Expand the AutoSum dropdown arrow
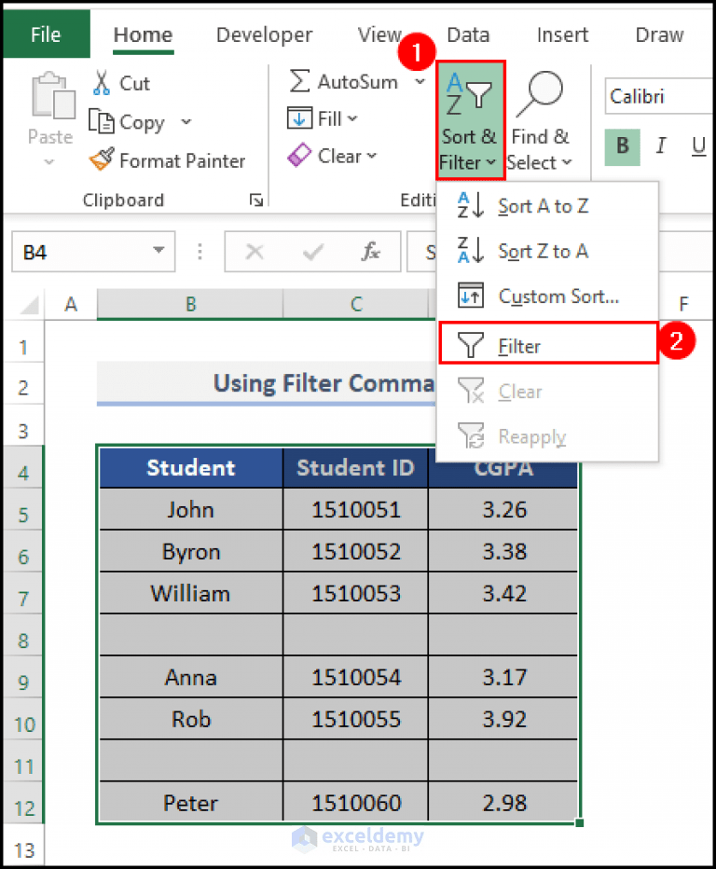This screenshot has height=869, width=716. (420, 81)
